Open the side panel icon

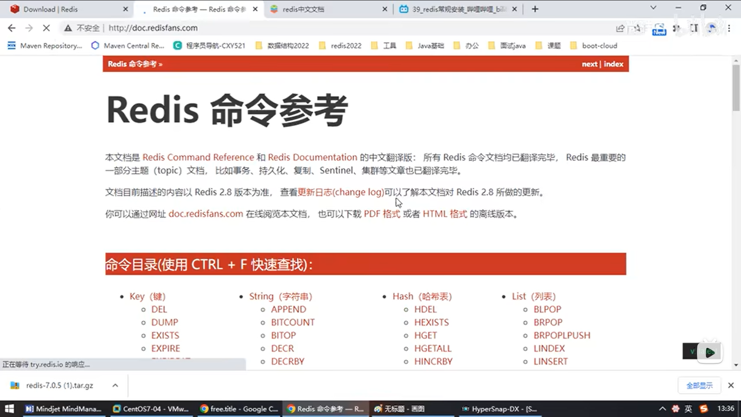(x=694, y=28)
